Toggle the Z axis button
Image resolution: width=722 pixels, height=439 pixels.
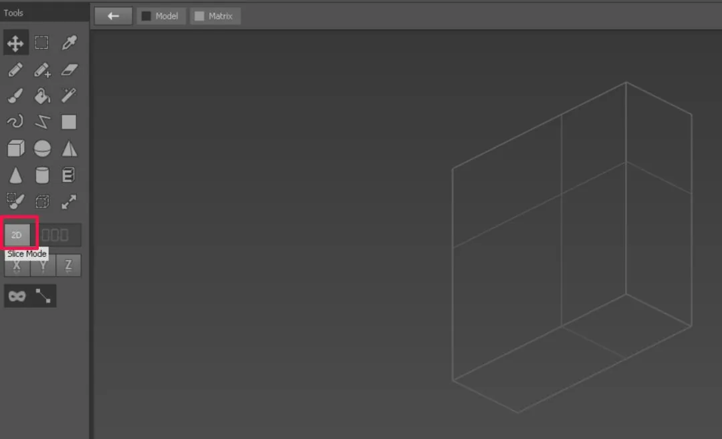click(x=69, y=266)
